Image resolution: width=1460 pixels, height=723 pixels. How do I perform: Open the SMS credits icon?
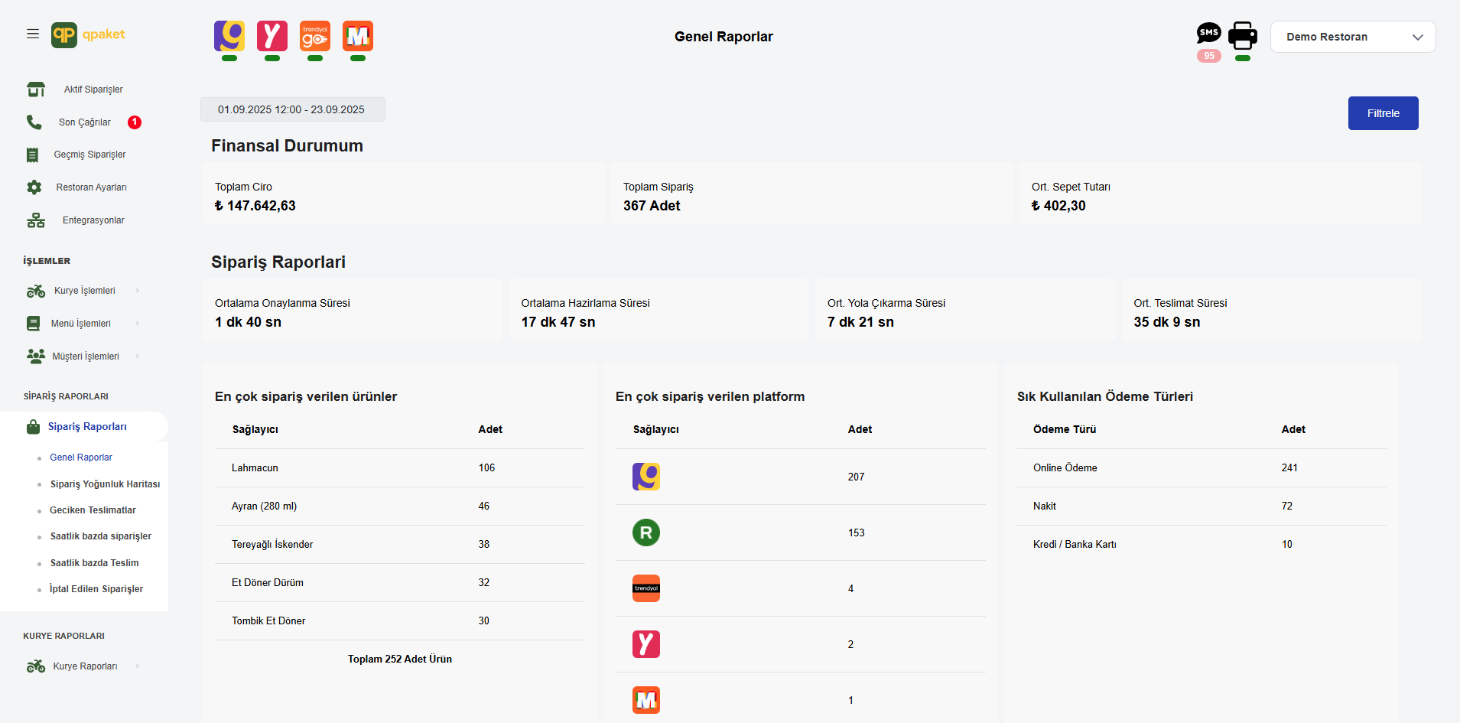(1208, 34)
